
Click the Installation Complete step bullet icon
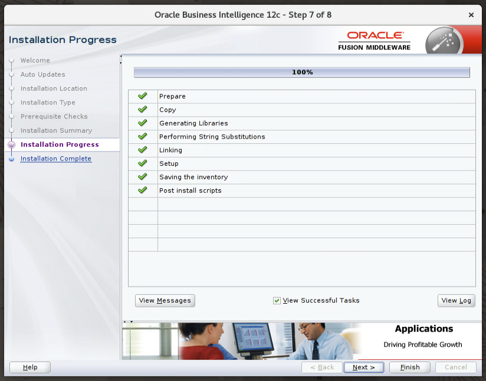coord(11,159)
